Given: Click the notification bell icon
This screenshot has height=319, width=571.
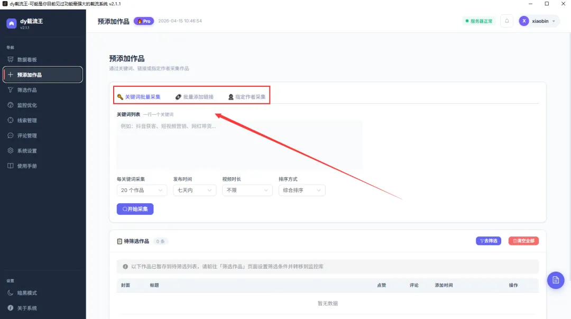Looking at the screenshot, I should pyautogui.click(x=506, y=21).
